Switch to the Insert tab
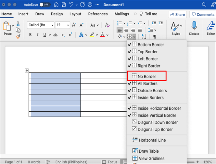The height and width of the screenshot is (164, 216). click(23, 14)
